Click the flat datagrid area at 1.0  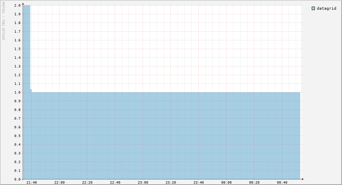tap(166, 136)
